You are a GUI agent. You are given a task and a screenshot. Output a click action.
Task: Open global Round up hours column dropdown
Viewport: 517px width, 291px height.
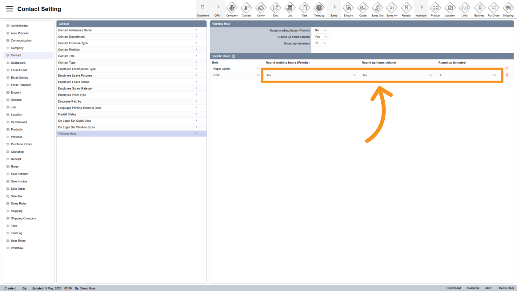pos(321,37)
